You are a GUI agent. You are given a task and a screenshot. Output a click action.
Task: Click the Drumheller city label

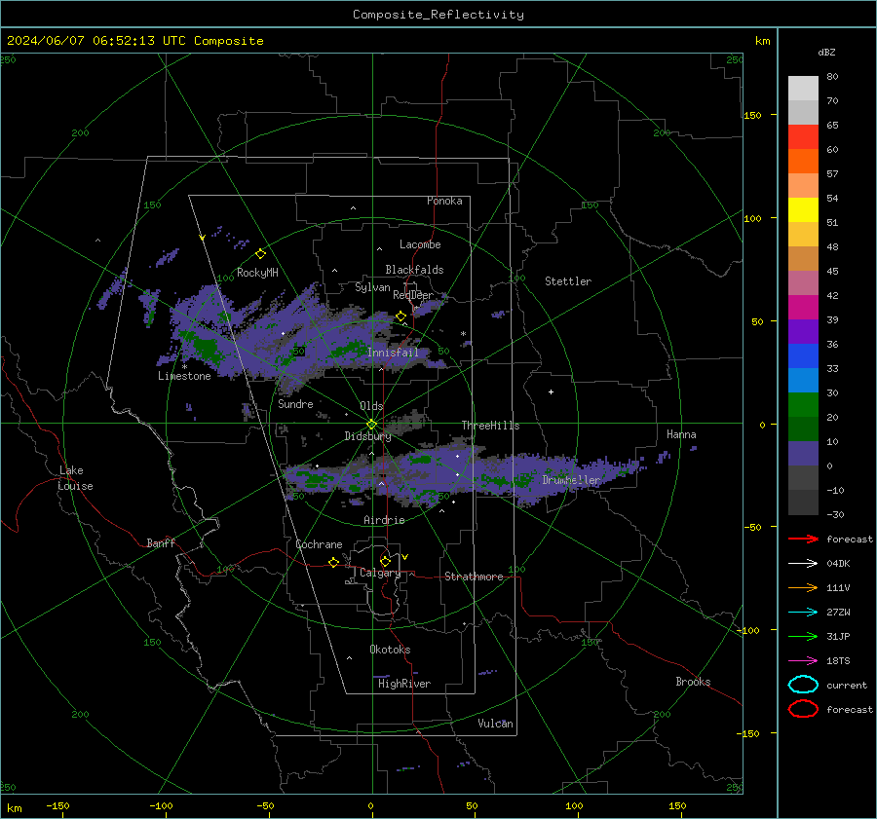tap(571, 480)
